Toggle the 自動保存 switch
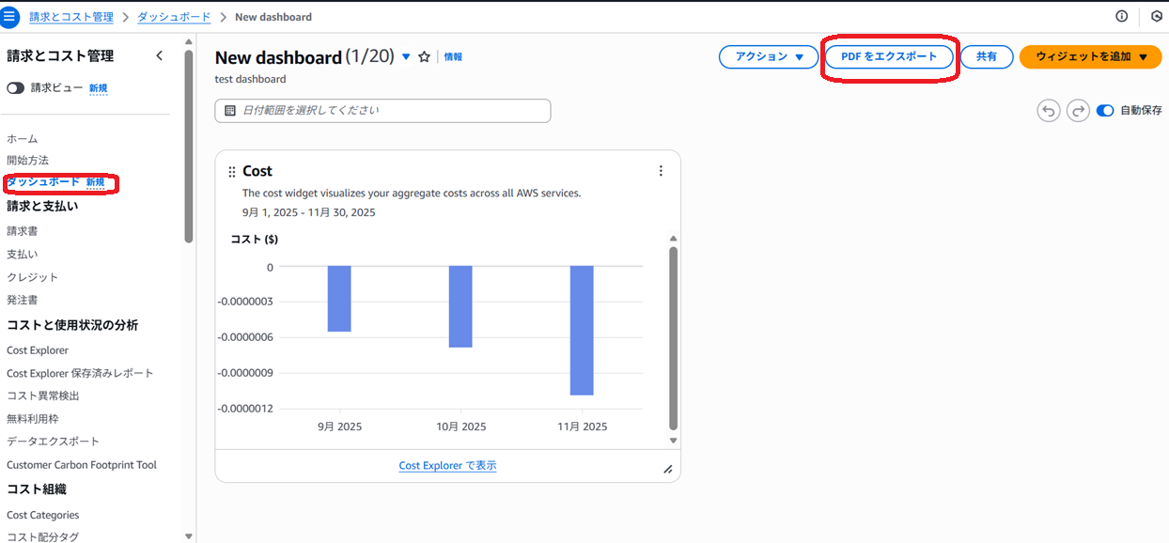Image resolution: width=1169 pixels, height=543 pixels. click(1105, 111)
